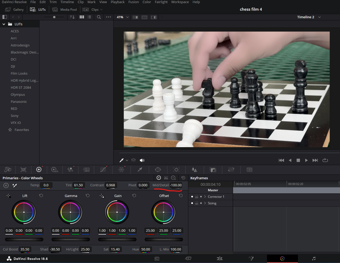This screenshot has height=263, width=340.
Task: Open the Workspace menu
Action: [x=180, y=2]
